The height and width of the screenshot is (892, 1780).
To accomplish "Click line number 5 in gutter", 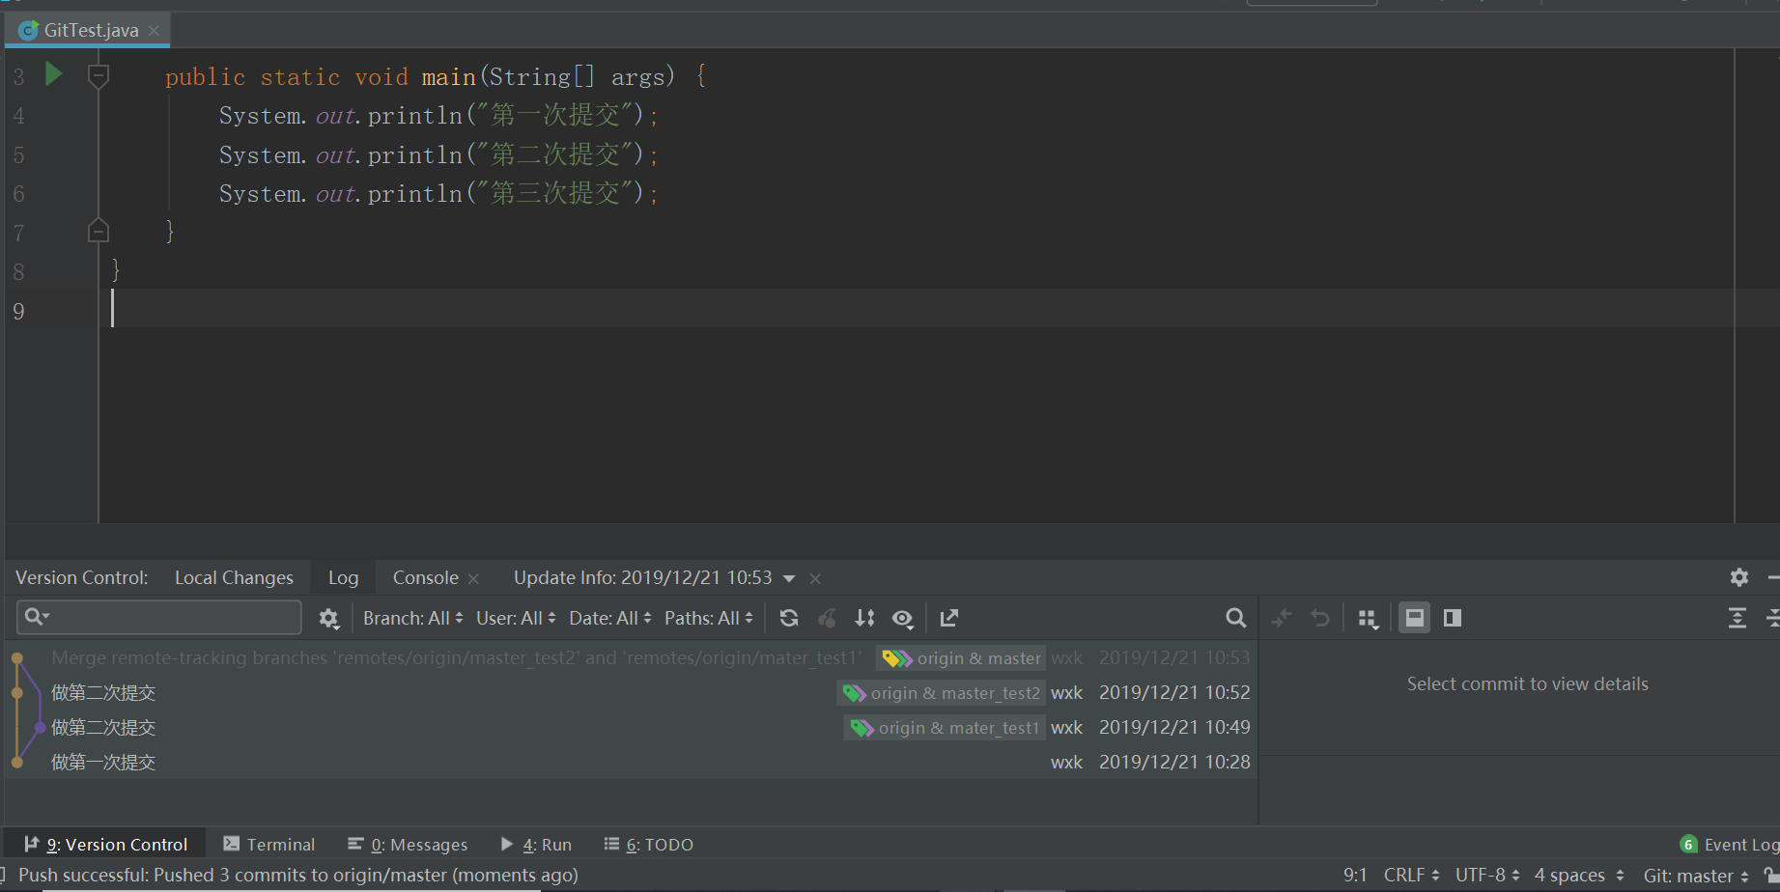I will [x=18, y=154].
